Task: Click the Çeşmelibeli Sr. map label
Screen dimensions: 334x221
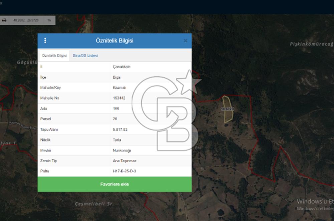Action: click(95, 204)
